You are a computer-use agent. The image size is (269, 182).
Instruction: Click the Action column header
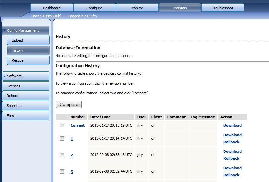click(x=232, y=117)
